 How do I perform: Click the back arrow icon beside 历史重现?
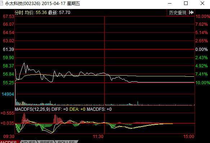(191, 13)
